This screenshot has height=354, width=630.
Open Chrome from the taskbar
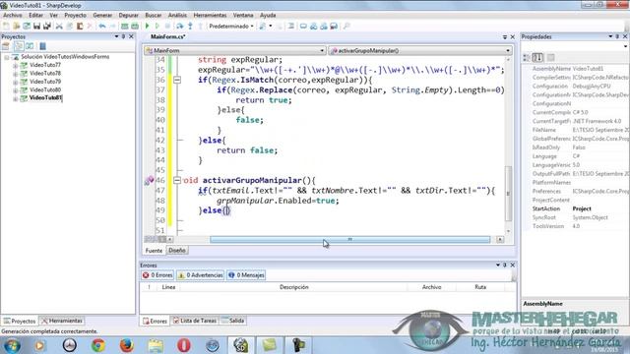pos(98,345)
